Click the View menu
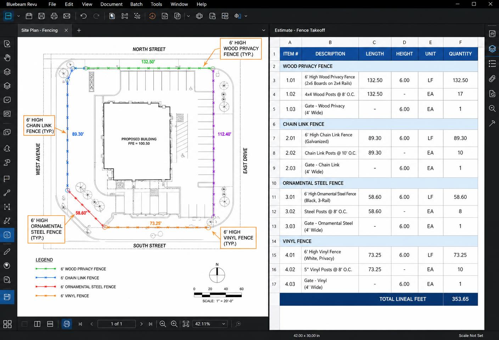499x340 pixels. click(87, 4)
